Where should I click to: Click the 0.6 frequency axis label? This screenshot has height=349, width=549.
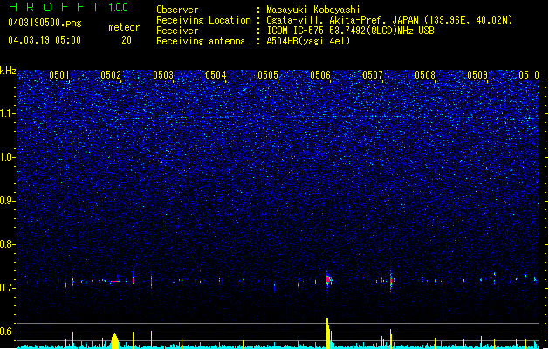(7, 332)
